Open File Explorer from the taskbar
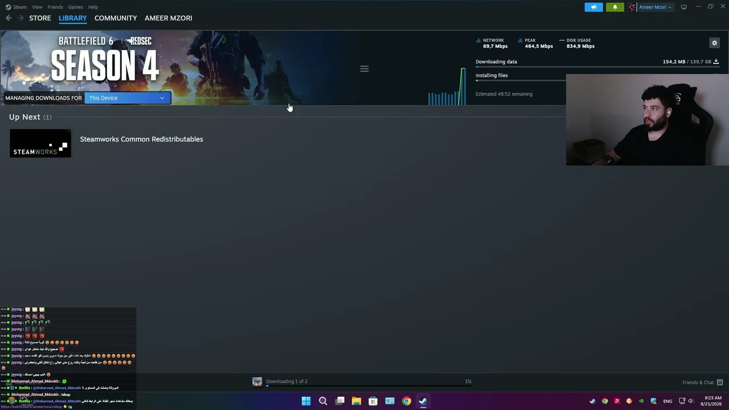The height and width of the screenshot is (410, 729). point(357,401)
